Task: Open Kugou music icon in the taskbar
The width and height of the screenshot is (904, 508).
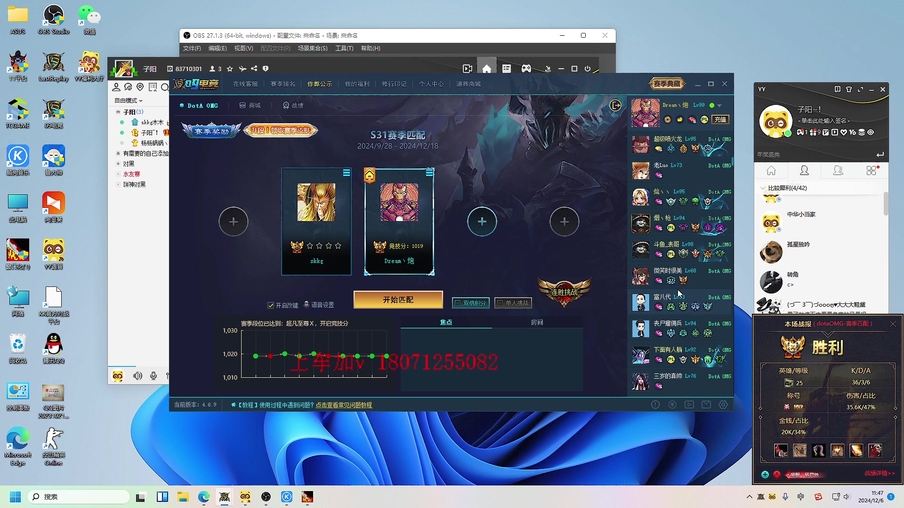Action: (287, 497)
